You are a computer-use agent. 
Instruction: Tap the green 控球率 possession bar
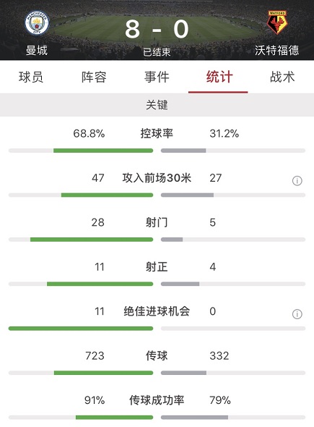103,151
